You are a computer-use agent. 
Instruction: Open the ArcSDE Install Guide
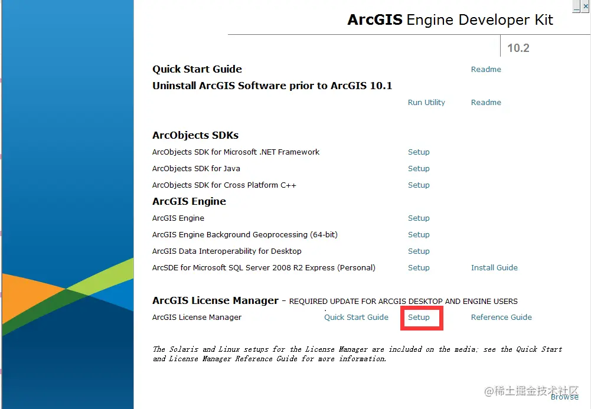[x=494, y=268]
